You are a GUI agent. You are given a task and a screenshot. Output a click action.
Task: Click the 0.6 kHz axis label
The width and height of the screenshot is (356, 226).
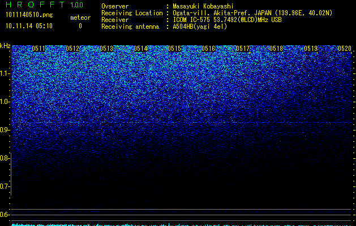point(4,215)
